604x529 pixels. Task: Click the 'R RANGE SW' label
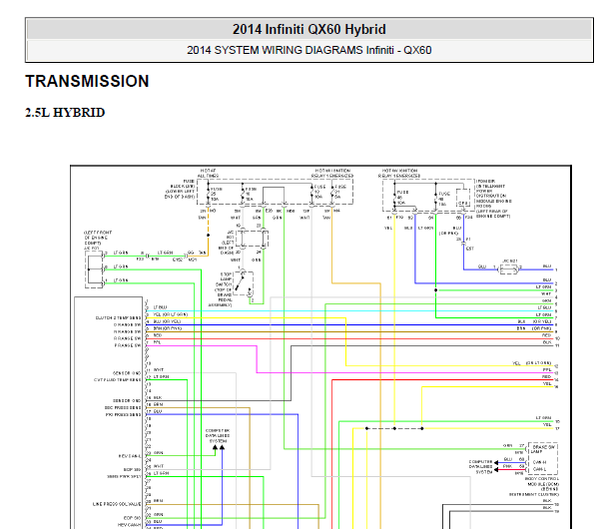[x=128, y=338]
